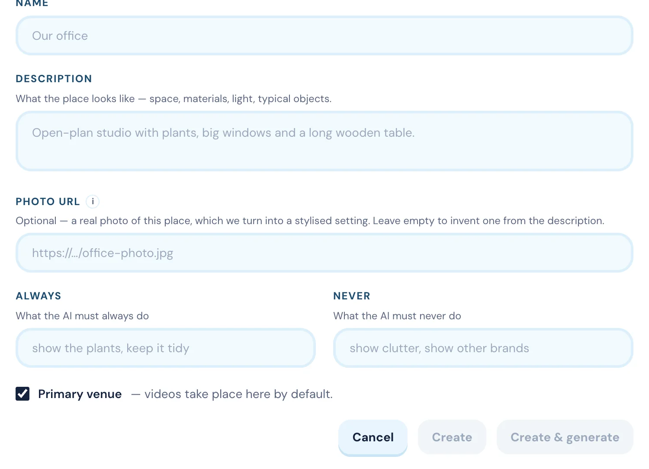This screenshot has height=469, width=649.
Task: Click the Create button
Action: 452,437
